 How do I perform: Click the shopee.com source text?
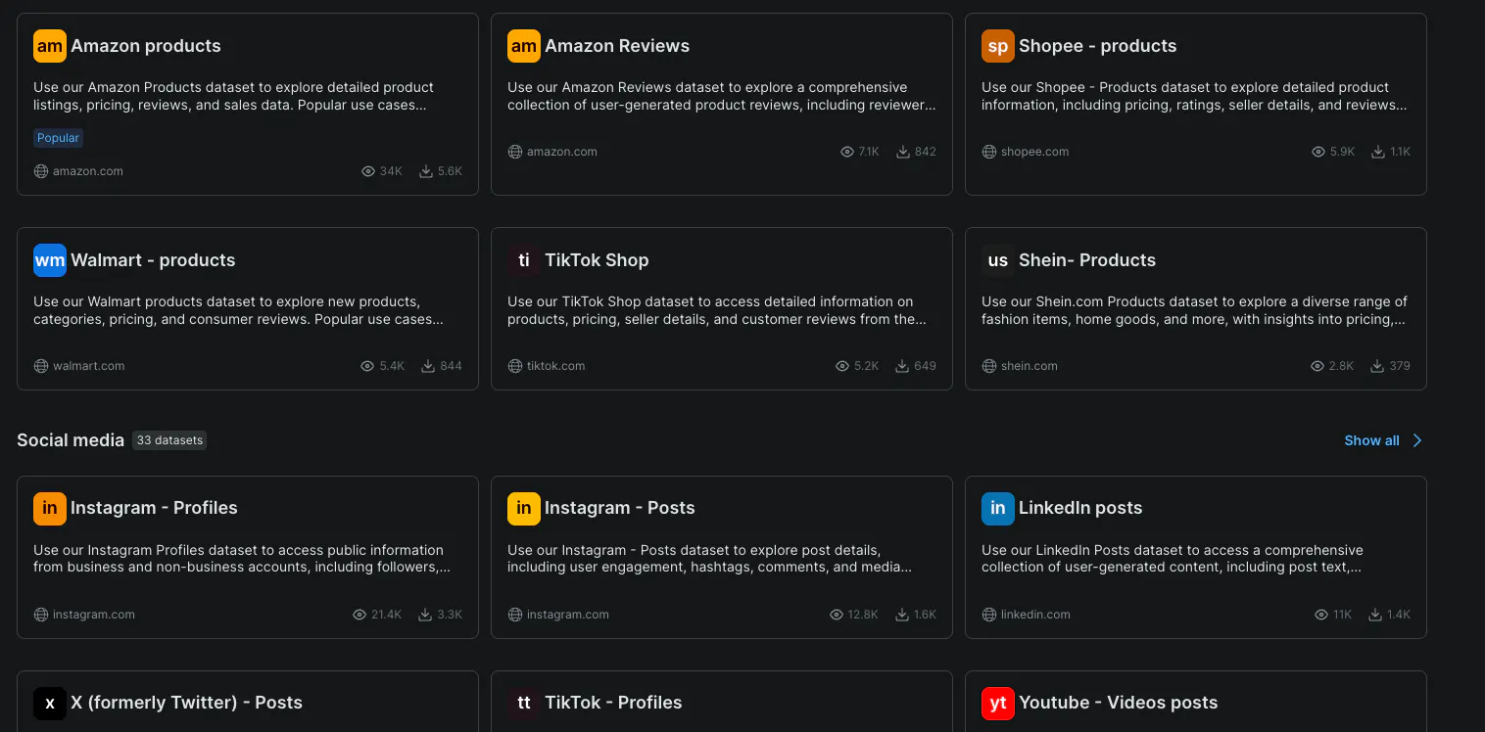(x=1035, y=152)
